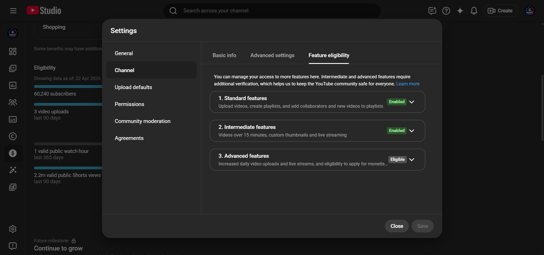Open notifications bell

click(x=474, y=11)
